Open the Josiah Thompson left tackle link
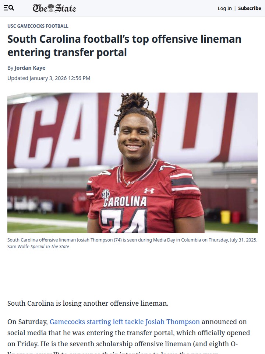The height and width of the screenshot is (354, 265). click(125, 322)
